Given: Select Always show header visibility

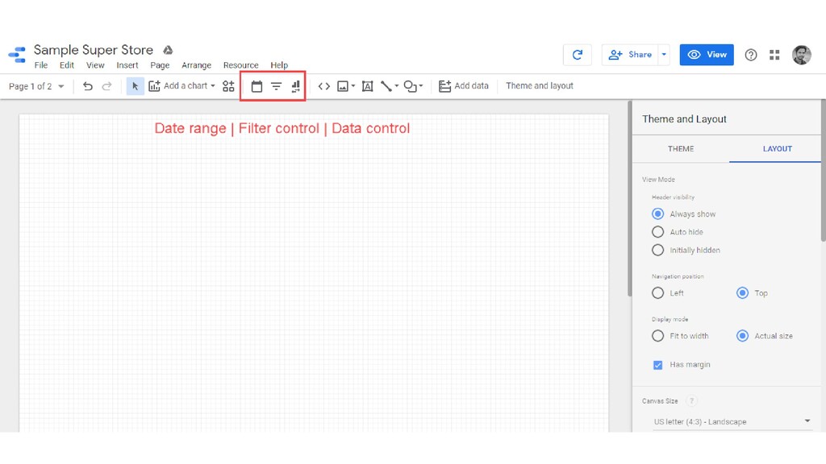Looking at the screenshot, I should click(x=657, y=214).
